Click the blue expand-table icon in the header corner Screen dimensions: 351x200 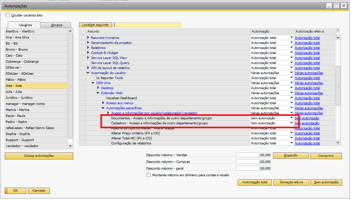[x=337, y=31]
